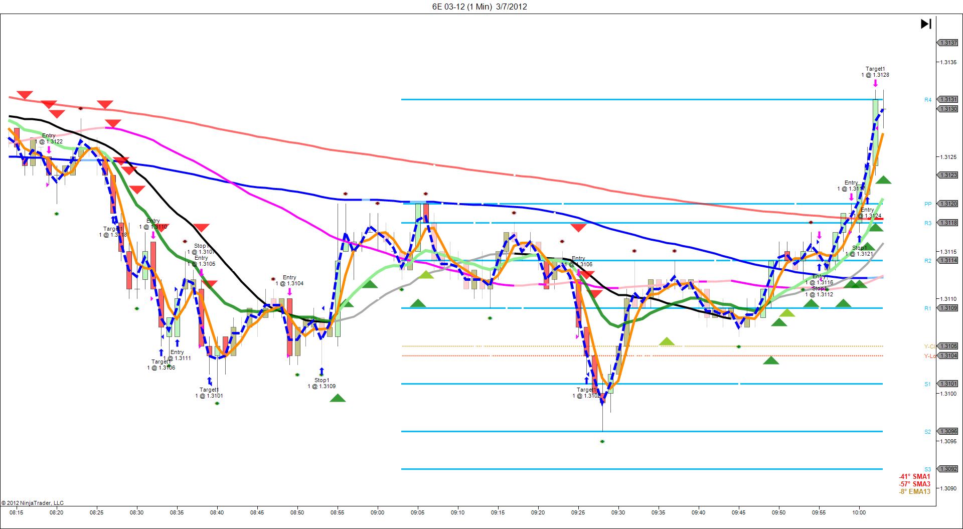The width and height of the screenshot is (963, 529).
Task: Click the 08:15 time axis label
Action: [x=16, y=512]
